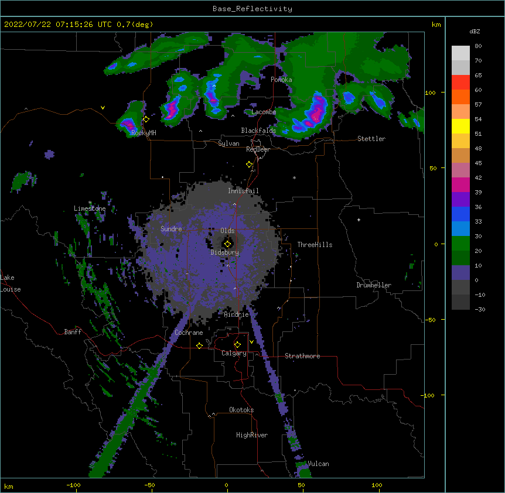Click the yellow diamond marker south of RedDeer

click(x=249, y=165)
